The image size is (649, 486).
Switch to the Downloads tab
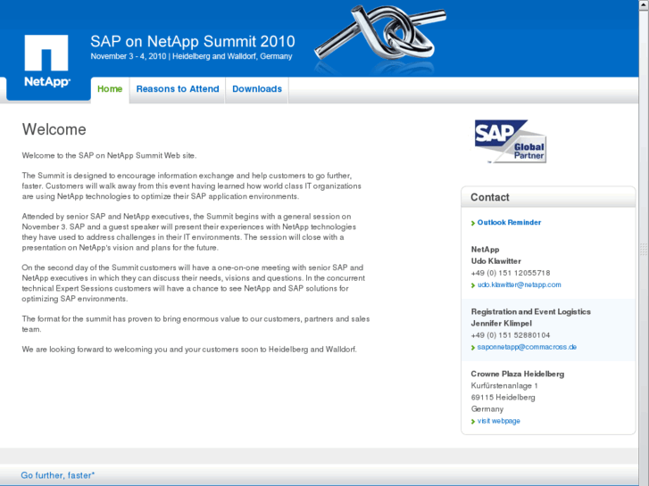257,89
